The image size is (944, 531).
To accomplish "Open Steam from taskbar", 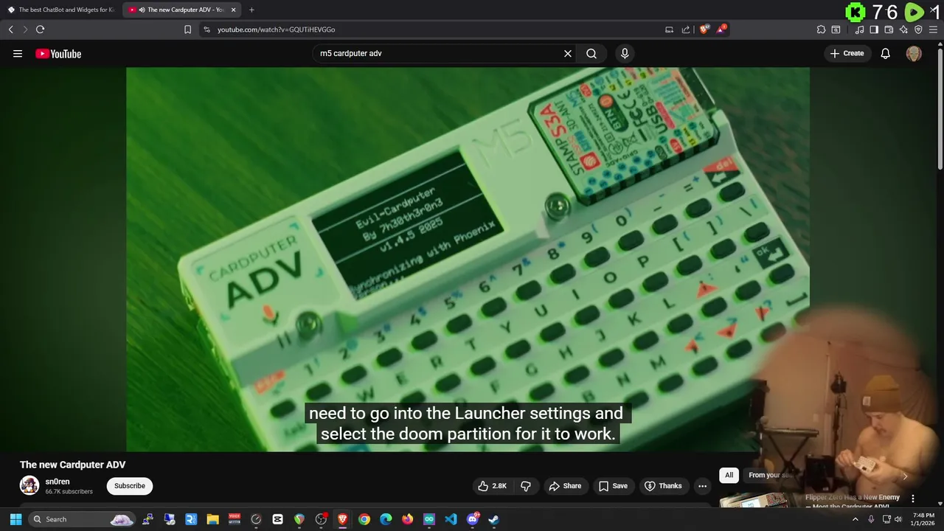I will [493, 519].
